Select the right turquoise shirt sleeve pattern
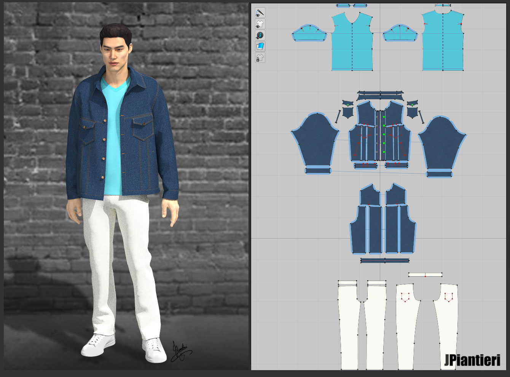 [x=400, y=34]
